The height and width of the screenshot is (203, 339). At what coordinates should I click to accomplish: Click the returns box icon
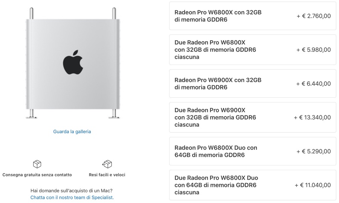click(107, 164)
